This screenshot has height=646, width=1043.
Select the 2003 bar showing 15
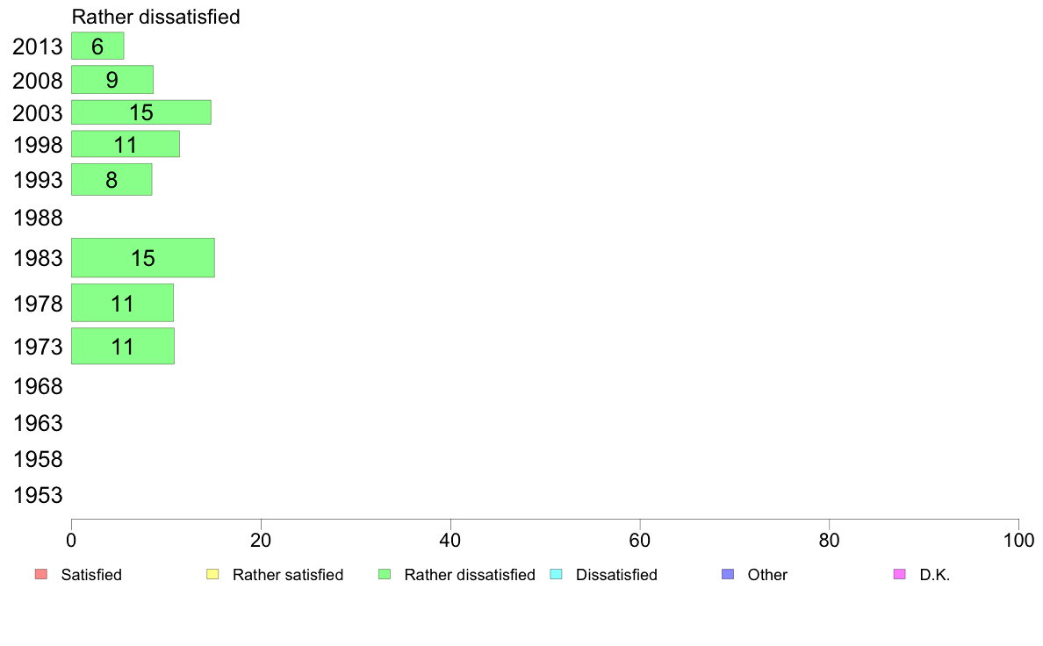[141, 112]
